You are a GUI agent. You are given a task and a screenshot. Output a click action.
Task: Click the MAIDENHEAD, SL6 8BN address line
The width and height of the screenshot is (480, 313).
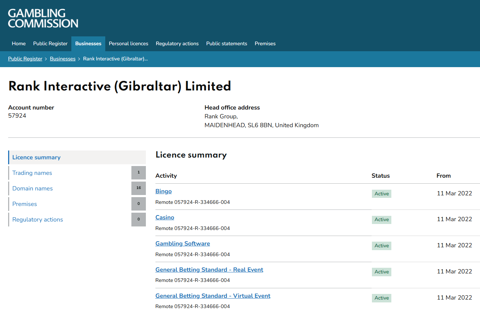[x=261, y=125]
